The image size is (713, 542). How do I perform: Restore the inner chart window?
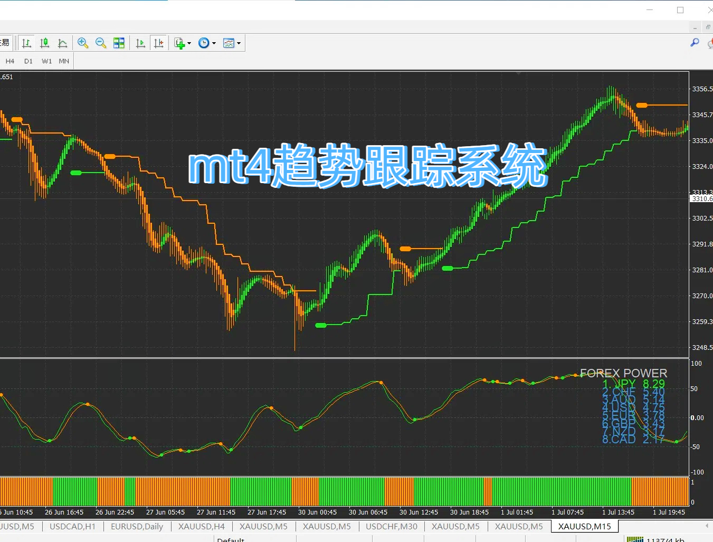[x=708, y=27]
